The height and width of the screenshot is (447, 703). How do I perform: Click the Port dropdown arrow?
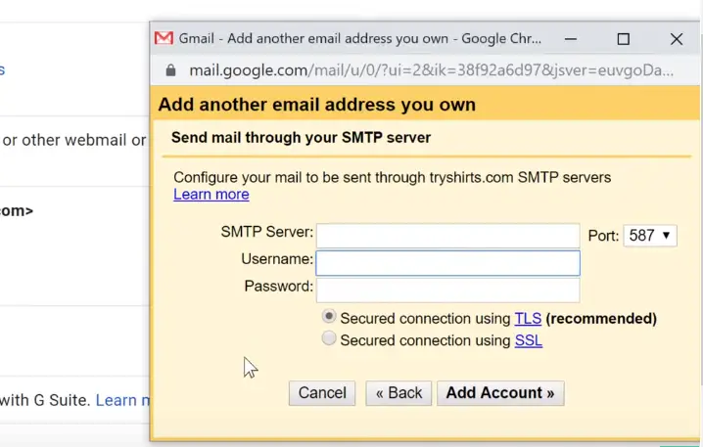point(666,236)
